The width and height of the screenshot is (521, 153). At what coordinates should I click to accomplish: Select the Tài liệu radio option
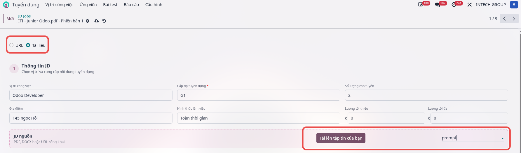28,45
